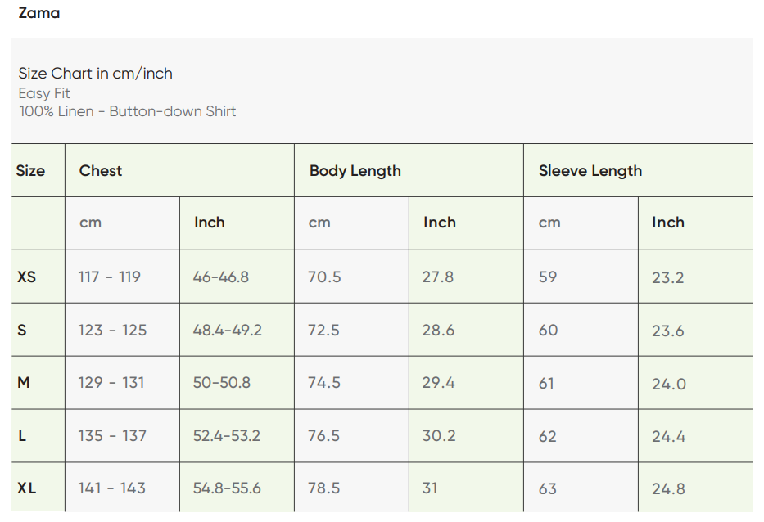Click the 23.2 sleeve inch value

[668, 277]
